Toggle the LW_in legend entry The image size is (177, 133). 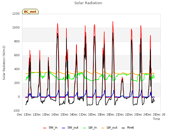click(90, 127)
